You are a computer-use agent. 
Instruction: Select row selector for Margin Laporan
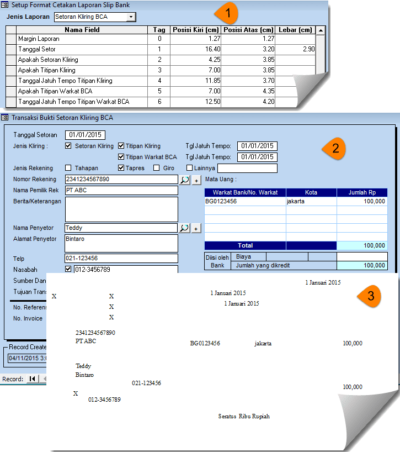coord(11,39)
